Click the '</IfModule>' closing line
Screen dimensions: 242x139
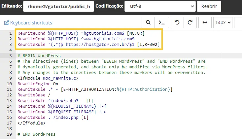pyautogui.click(x=31, y=123)
